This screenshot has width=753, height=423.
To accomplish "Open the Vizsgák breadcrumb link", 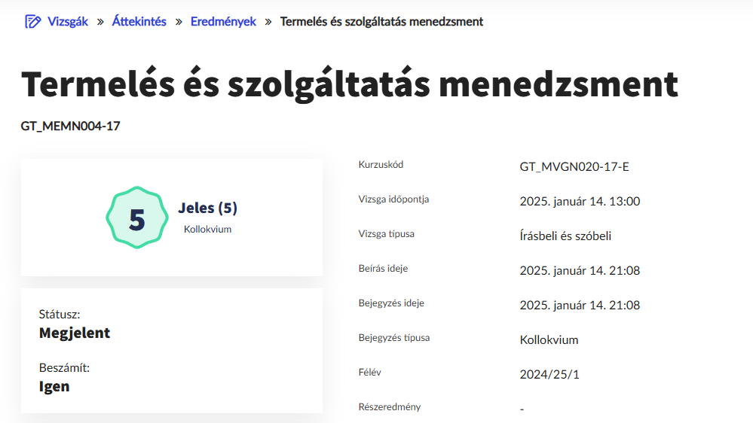I will pos(67,22).
